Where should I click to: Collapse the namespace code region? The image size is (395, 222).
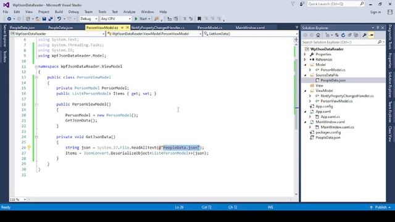[x=36, y=67]
